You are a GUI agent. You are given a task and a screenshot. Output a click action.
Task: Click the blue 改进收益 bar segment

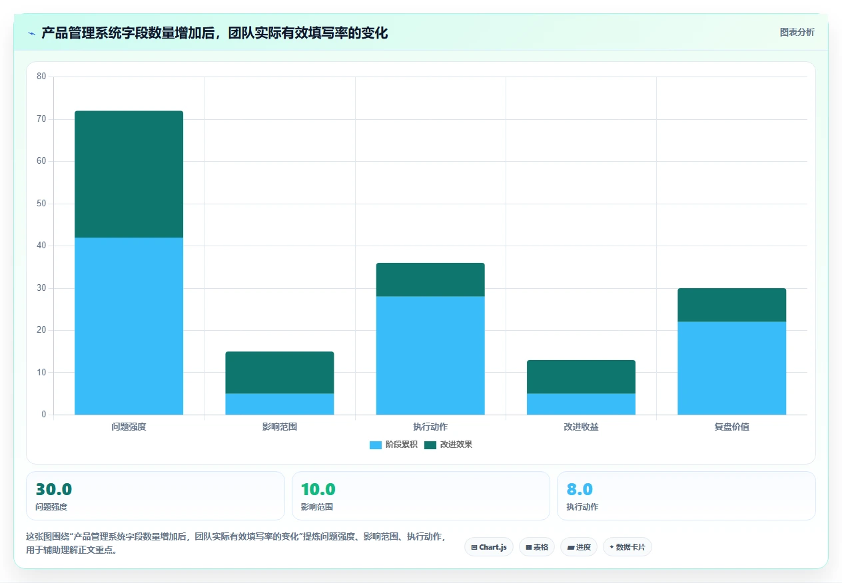coord(581,404)
